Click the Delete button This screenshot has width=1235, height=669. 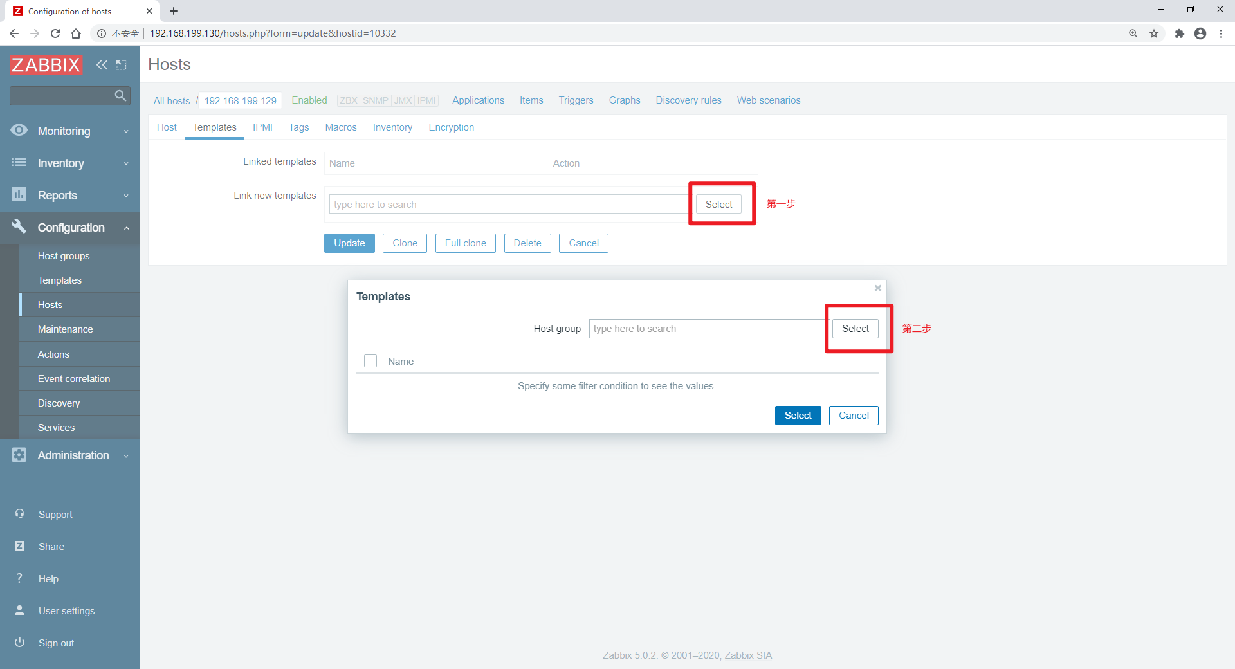point(527,243)
